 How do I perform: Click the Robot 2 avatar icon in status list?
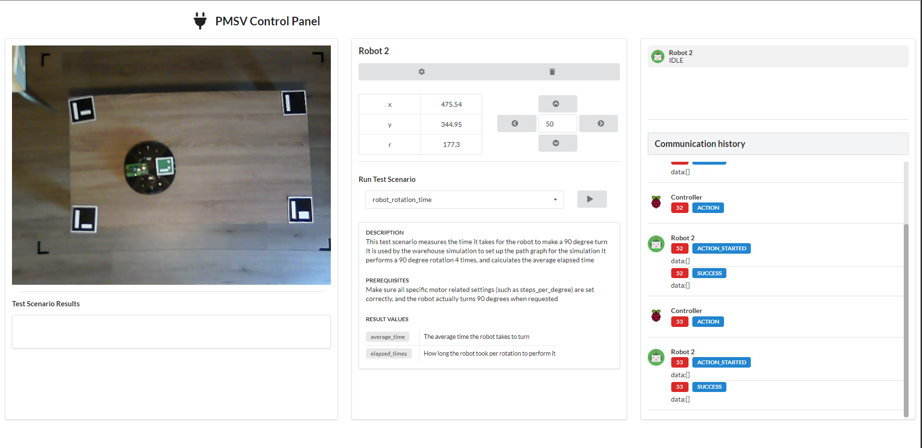657,56
